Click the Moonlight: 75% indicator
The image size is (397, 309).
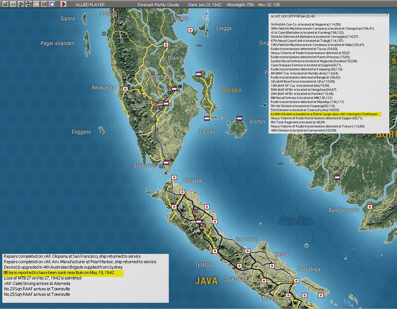tap(241, 5)
